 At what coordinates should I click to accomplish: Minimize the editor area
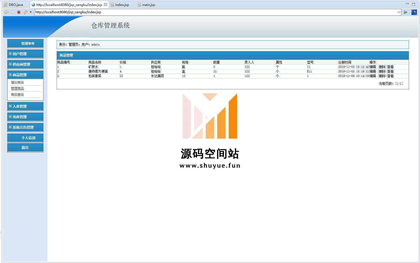point(407,4)
